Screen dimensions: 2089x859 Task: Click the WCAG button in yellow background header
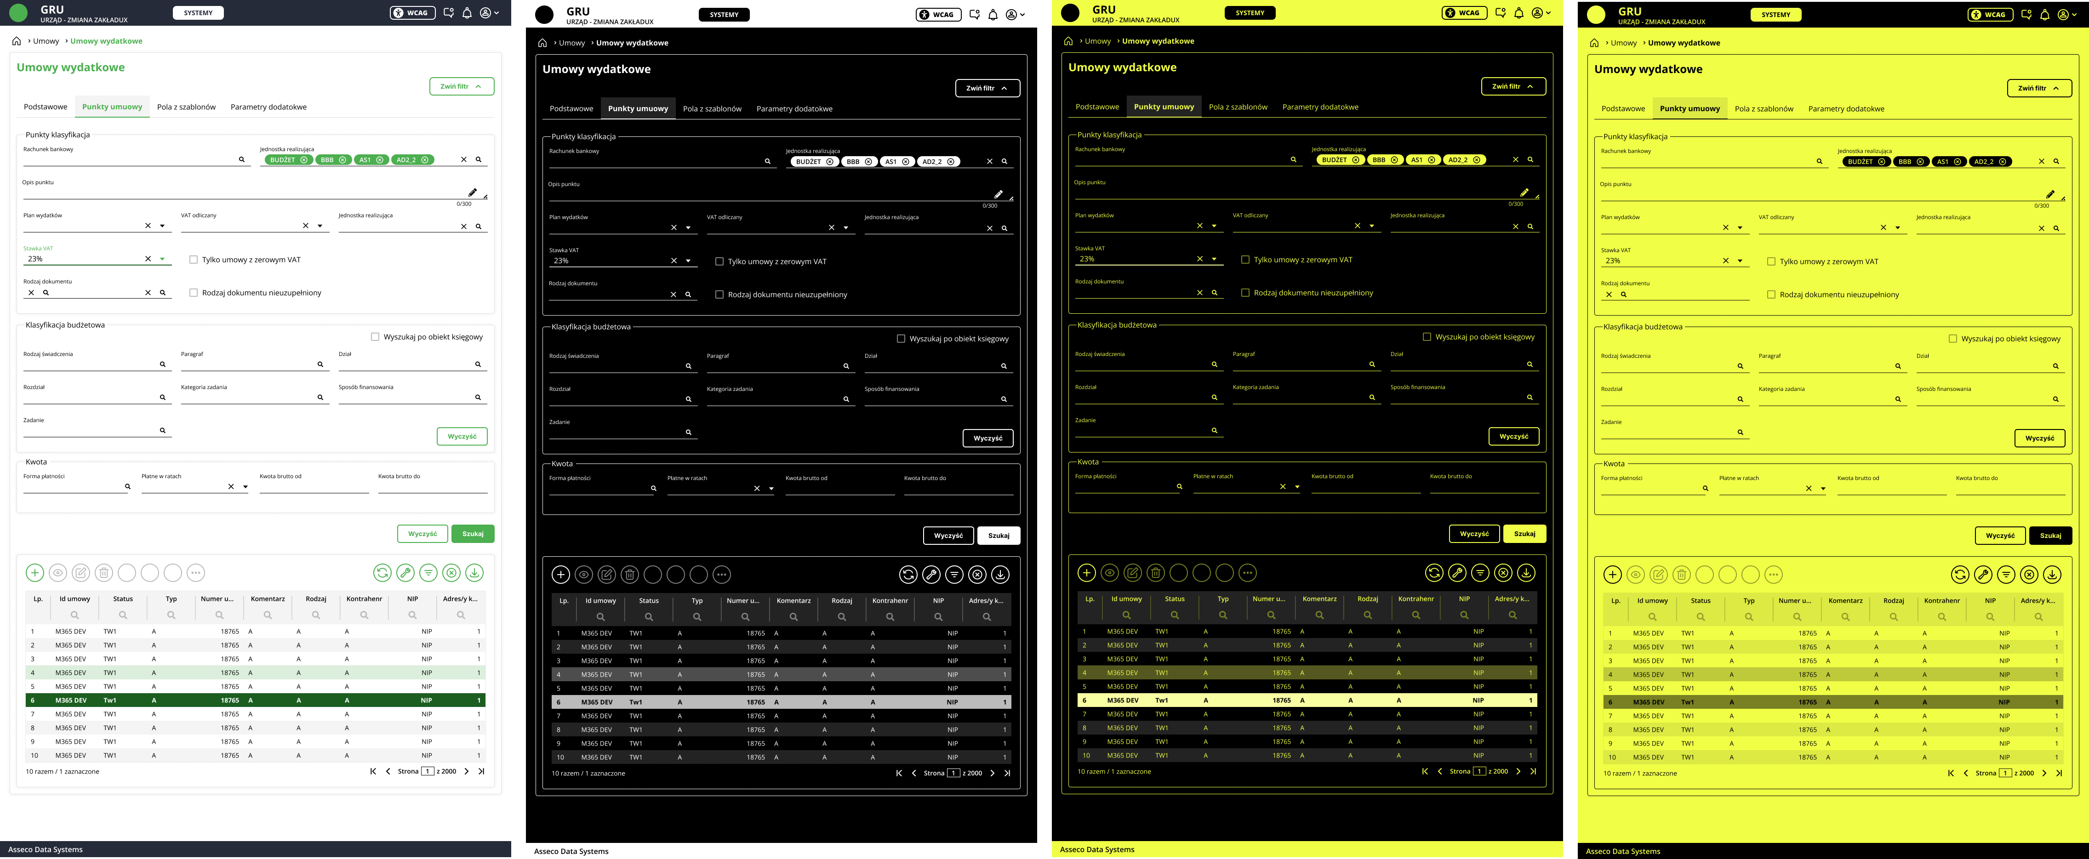(x=1991, y=15)
